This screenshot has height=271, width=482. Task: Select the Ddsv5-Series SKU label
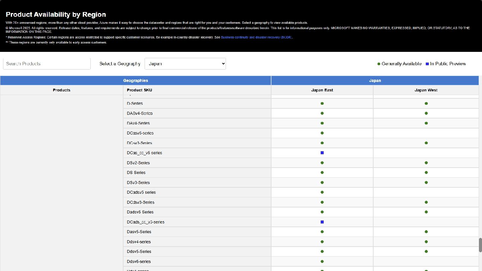tap(139, 252)
